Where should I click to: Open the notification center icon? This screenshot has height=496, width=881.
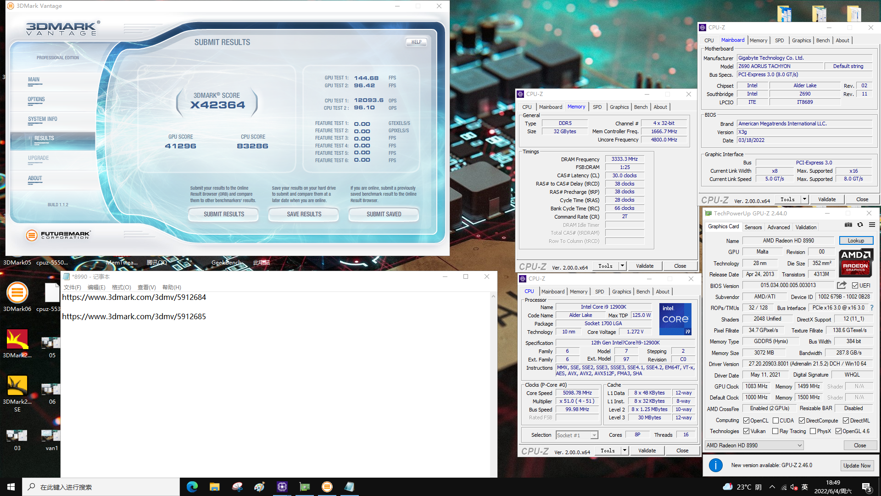[x=867, y=487]
